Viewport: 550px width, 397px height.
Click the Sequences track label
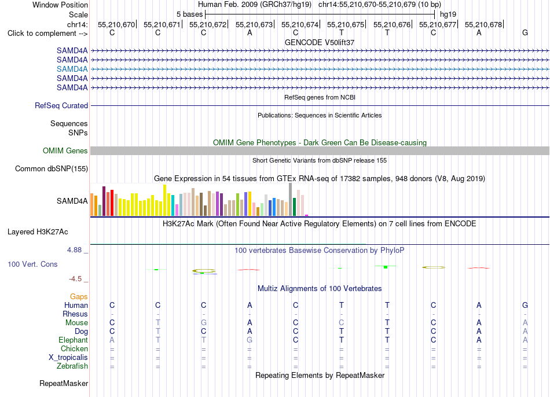[69, 123]
